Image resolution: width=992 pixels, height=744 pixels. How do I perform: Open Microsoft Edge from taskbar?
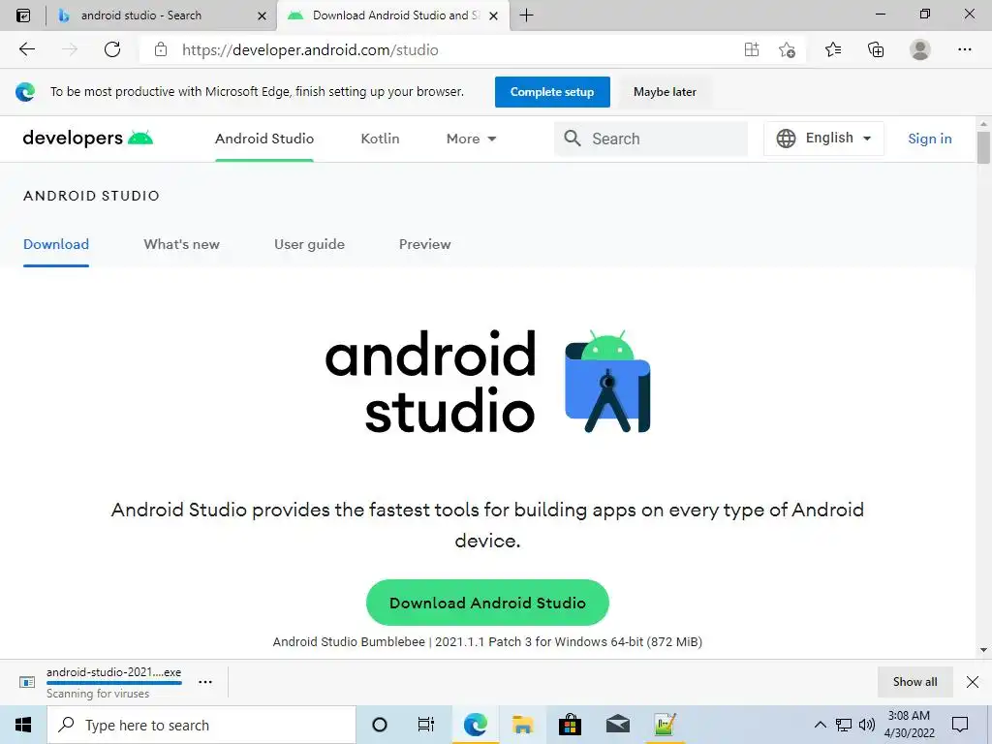pyautogui.click(x=475, y=725)
